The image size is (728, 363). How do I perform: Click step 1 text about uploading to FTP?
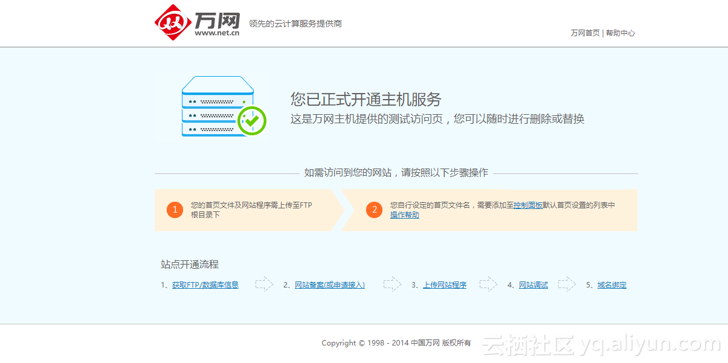coord(251,210)
